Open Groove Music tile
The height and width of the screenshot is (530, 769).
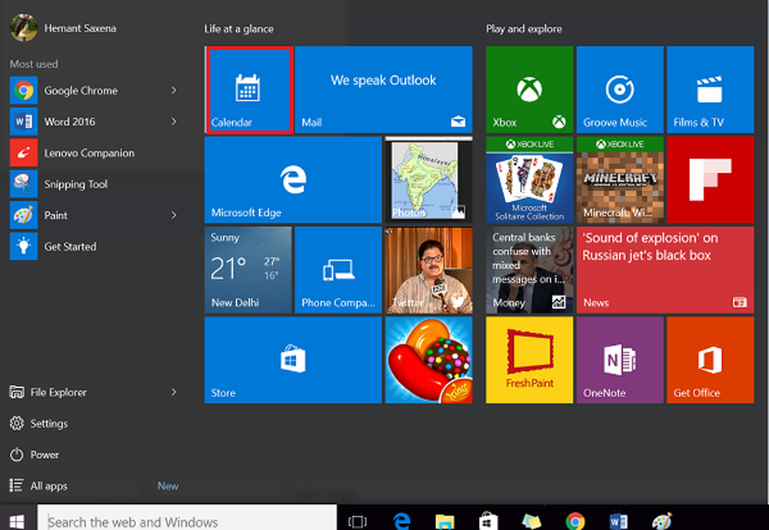(x=619, y=89)
